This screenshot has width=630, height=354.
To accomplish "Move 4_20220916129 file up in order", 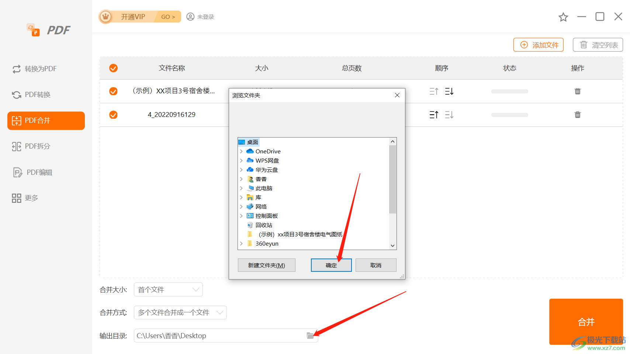I will (434, 115).
